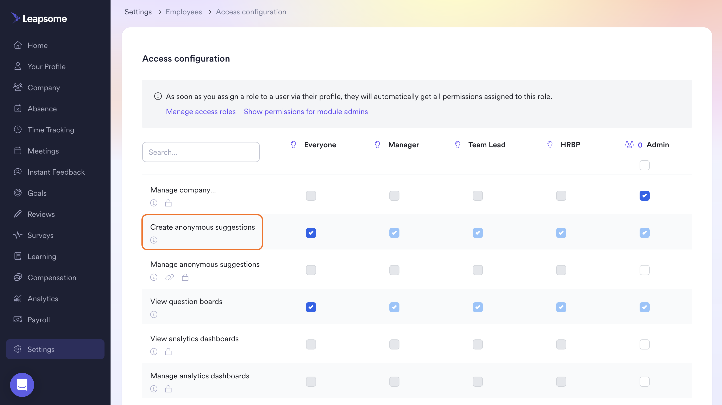Image resolution: width=722 pixels, height=405 pixels.
Task: Click the Compensation coins icon
Action: click(x=18, y=277)
